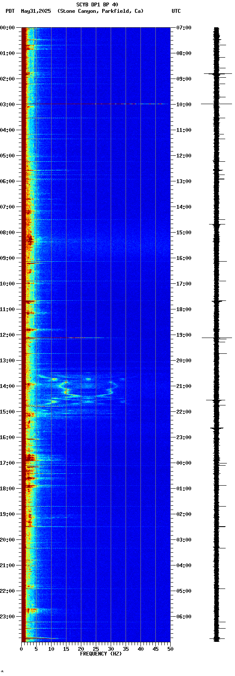Click the white horizontal streak at 03:00 PDT
Screen dimensions: 235x676
click(131, 104)
